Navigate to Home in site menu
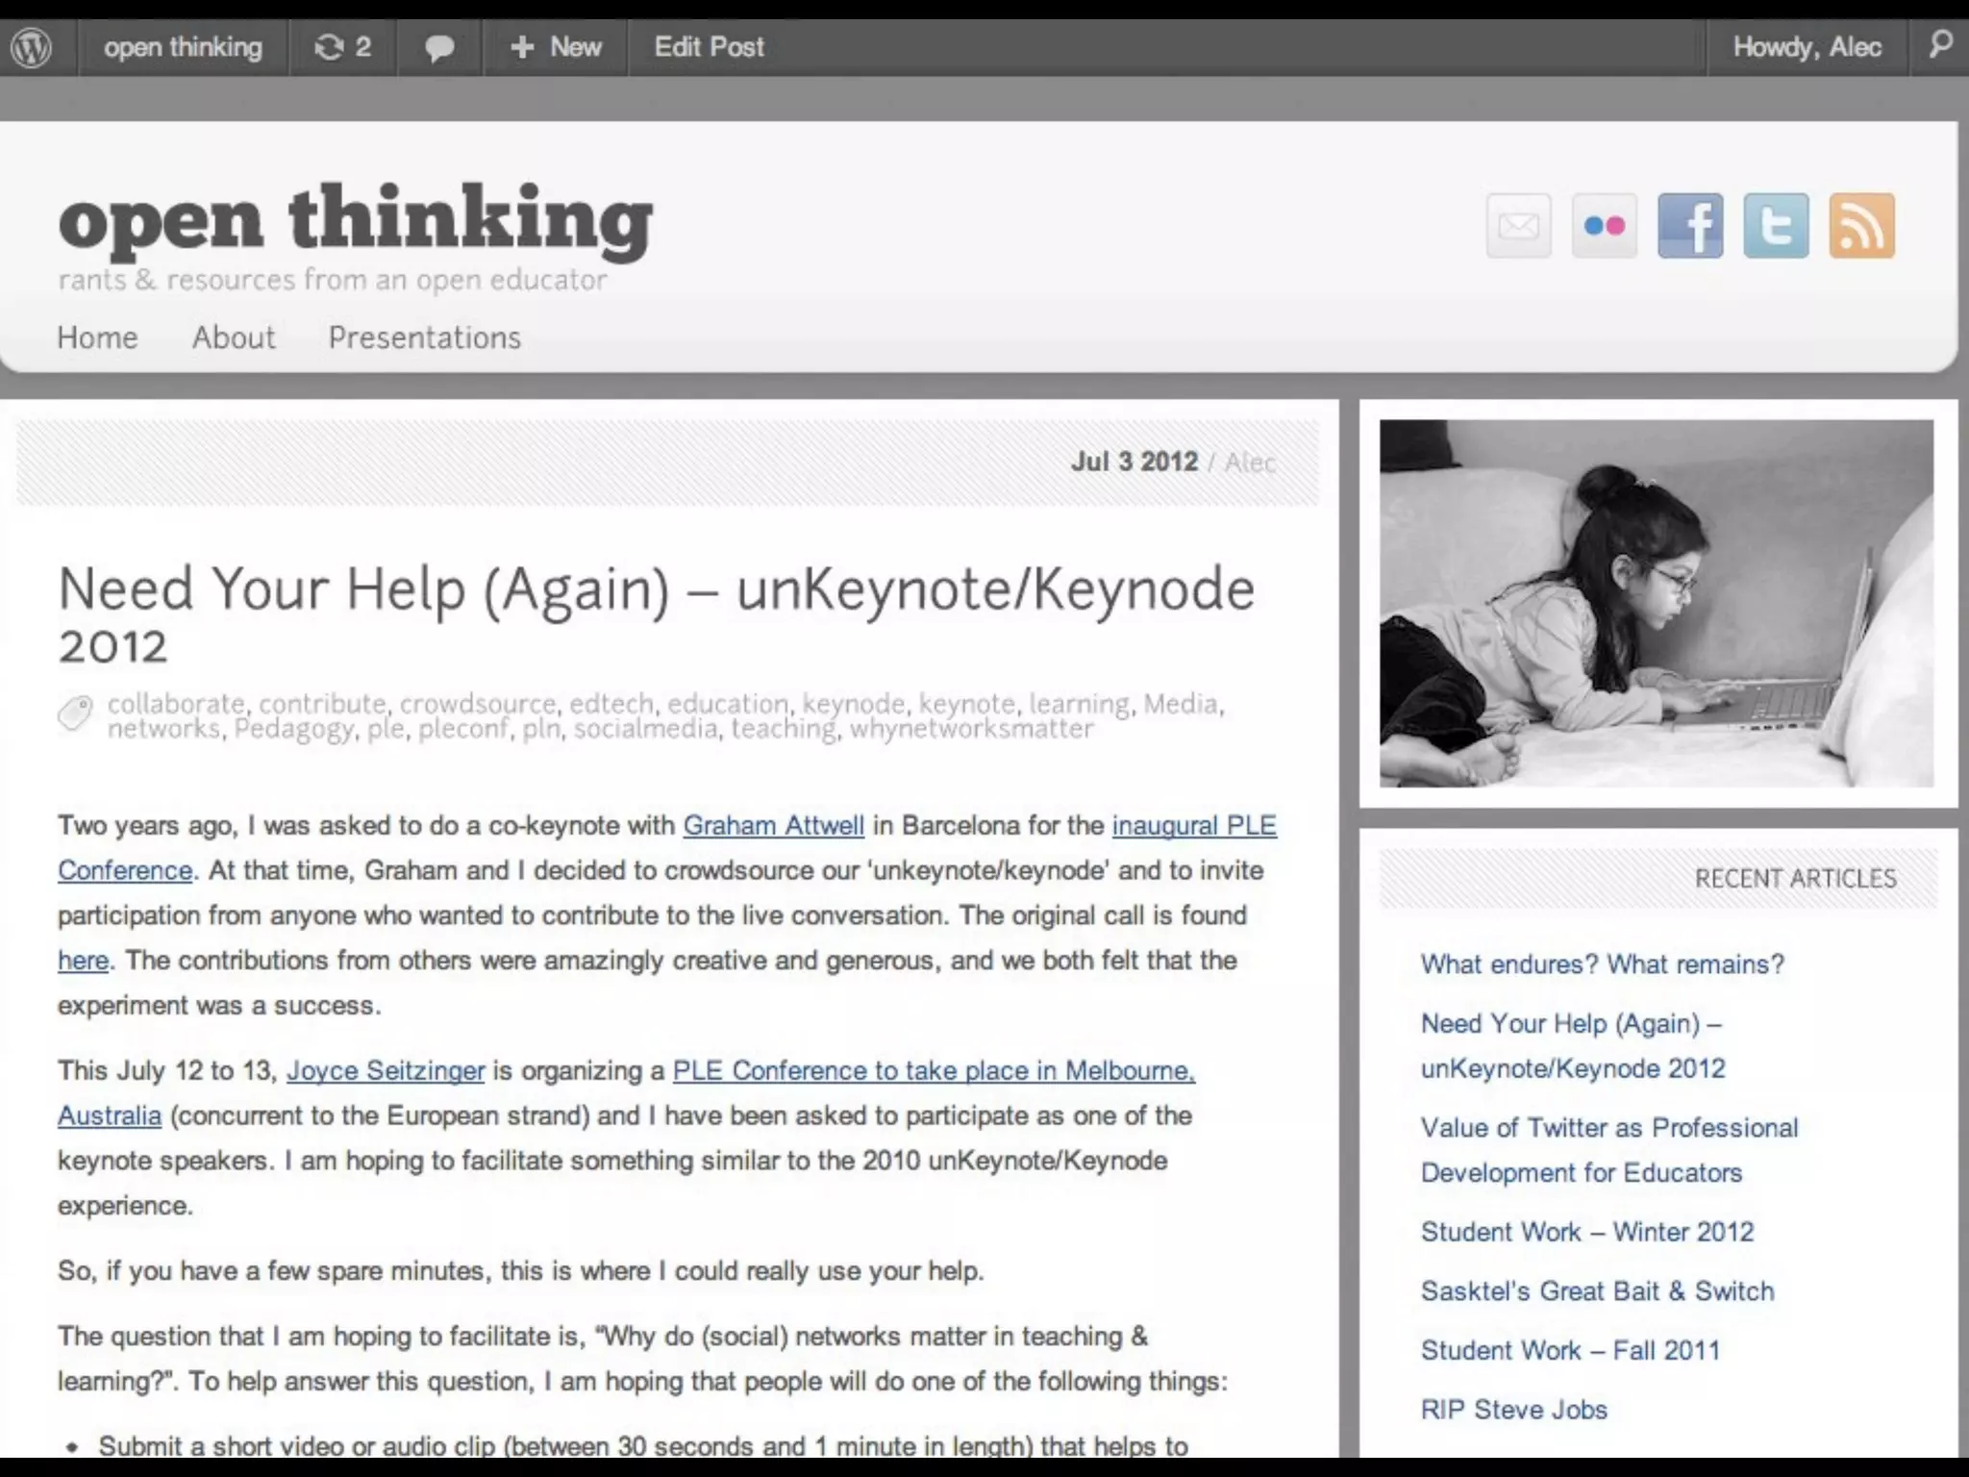Screen dimensions: 1969x1477 97,338
